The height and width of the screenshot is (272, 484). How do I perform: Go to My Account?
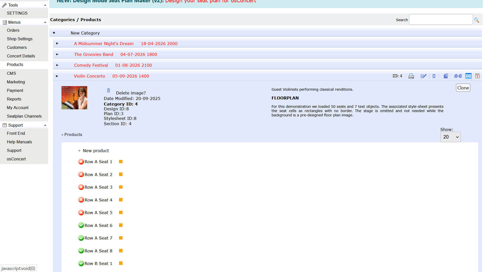pyautogui.click(x=18, y=108)
